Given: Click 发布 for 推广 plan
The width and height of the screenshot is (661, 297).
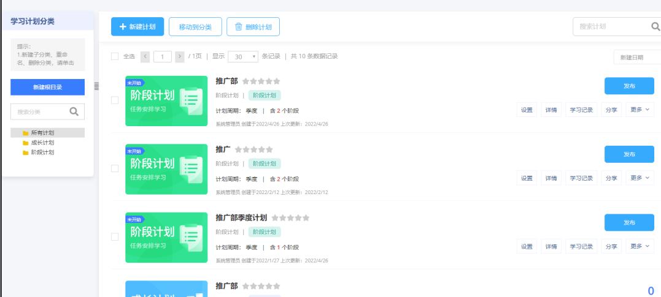Looking at the screenshot, I should (x=629, y=154).
